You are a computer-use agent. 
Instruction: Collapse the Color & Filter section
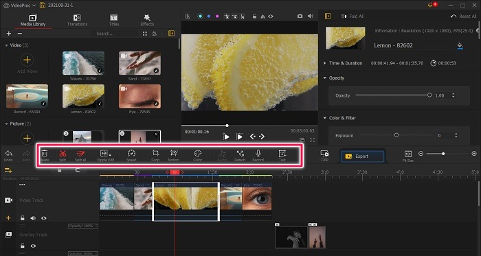click(x=325, y=118)
